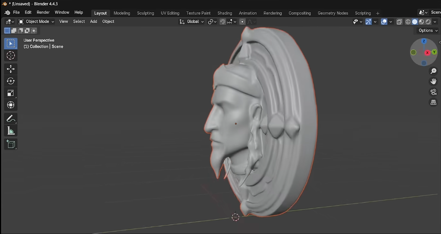
Task: Open the Render menu
Action: point(43,13)
